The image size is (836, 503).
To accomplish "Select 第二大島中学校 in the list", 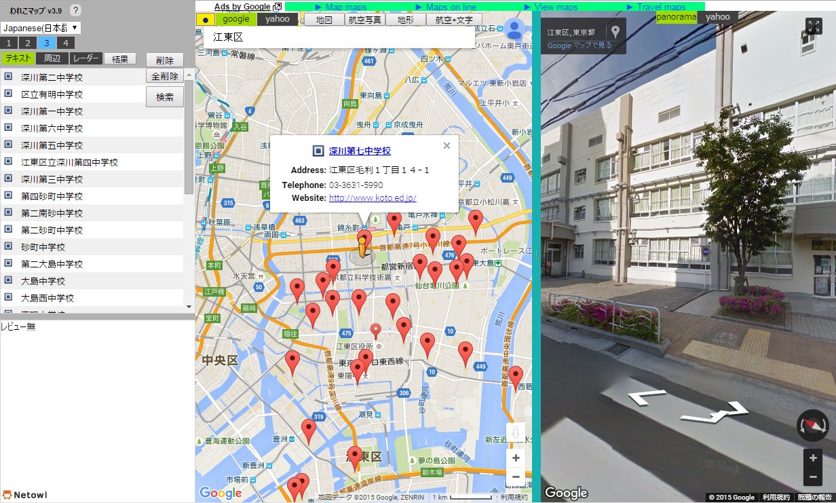I will (92, 263).
